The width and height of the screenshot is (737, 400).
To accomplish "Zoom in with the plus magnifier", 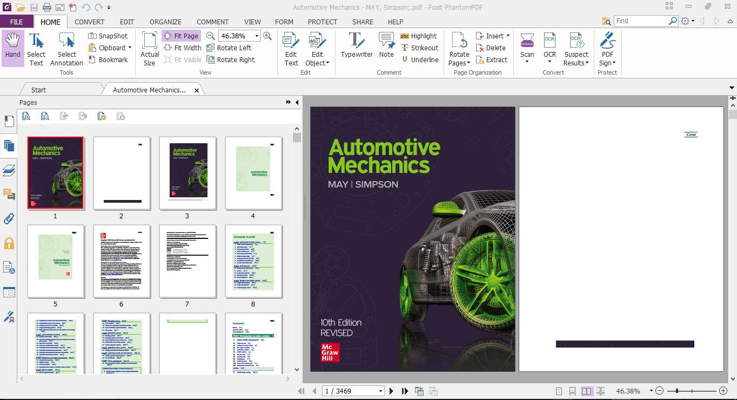I will pos(267,36).
